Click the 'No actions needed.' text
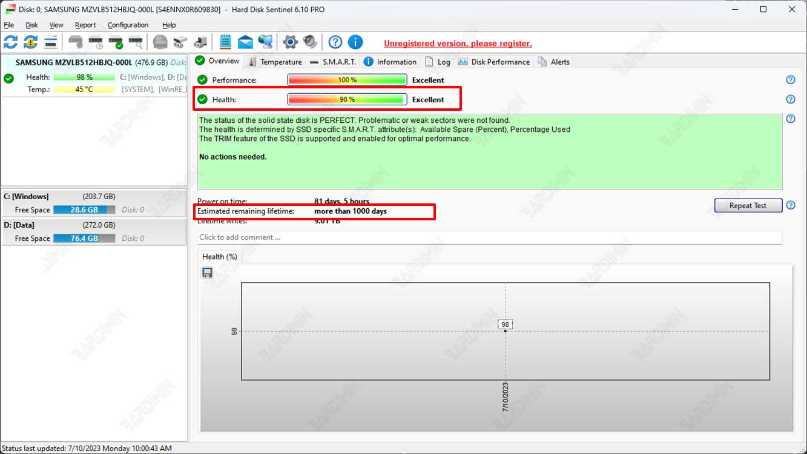This screenshot has width=807, height=454. 233,157
